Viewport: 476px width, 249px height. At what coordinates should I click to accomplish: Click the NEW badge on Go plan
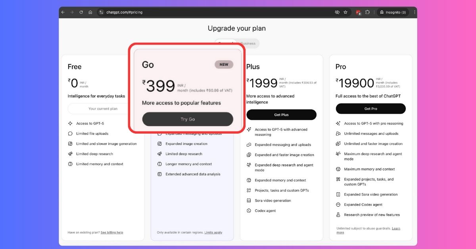224,64
